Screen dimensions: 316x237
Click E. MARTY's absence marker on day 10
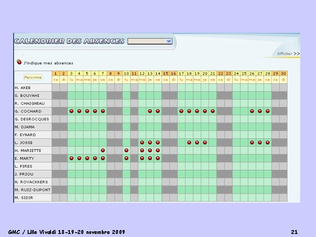pyautogui.click(x=126, y=158)
